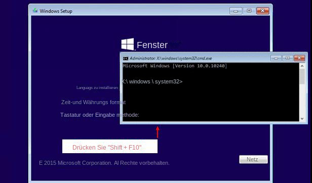This screenshot has width=312, height=183.
Task: Click the command prompt scrollbar down arrow
Action: [x=302, y=119]
